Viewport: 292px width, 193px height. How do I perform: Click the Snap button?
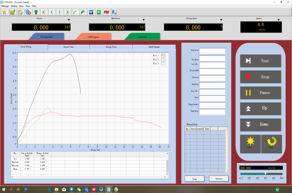coord(194,178)
